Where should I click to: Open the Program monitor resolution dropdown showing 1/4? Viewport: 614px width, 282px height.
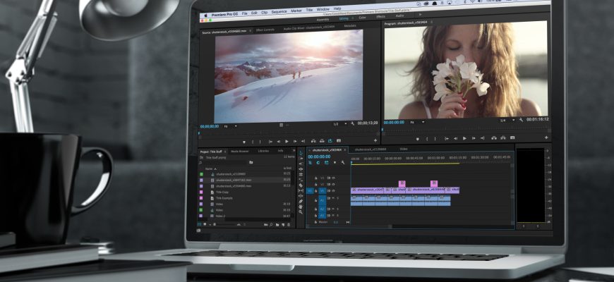(505, 121)
